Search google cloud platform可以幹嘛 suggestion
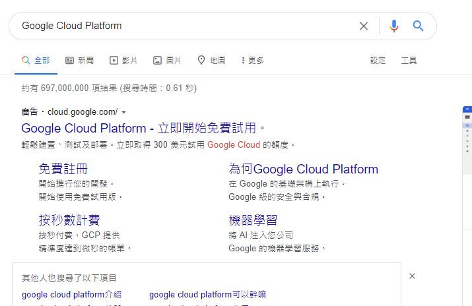The height and width of the screenshot is (306, 472). (x=208, y=294)
